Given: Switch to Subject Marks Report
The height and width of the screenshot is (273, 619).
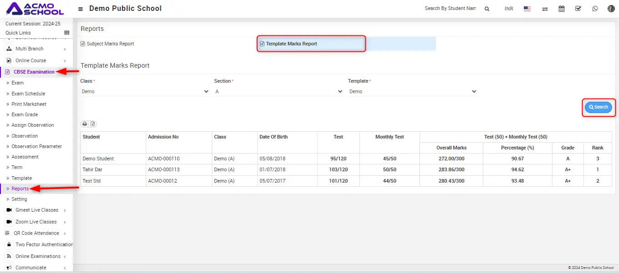Looking at the screenshot, I should click(110, 44).
